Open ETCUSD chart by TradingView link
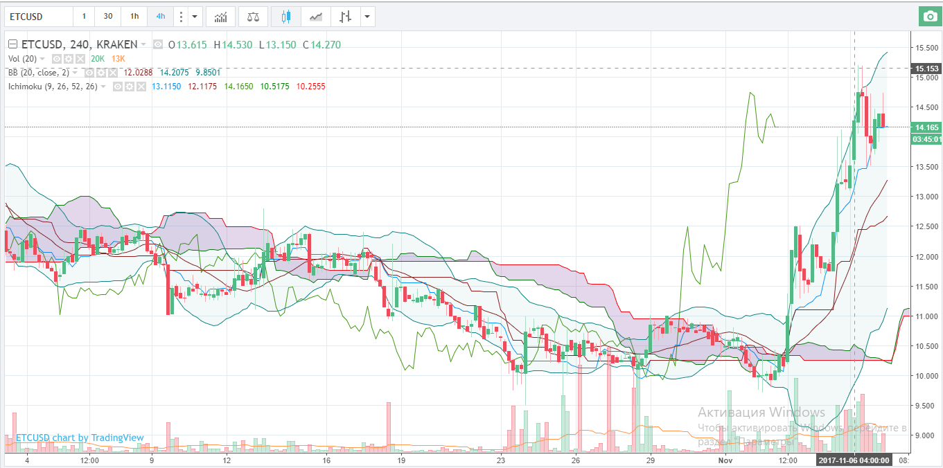 (x=80, y=438)
